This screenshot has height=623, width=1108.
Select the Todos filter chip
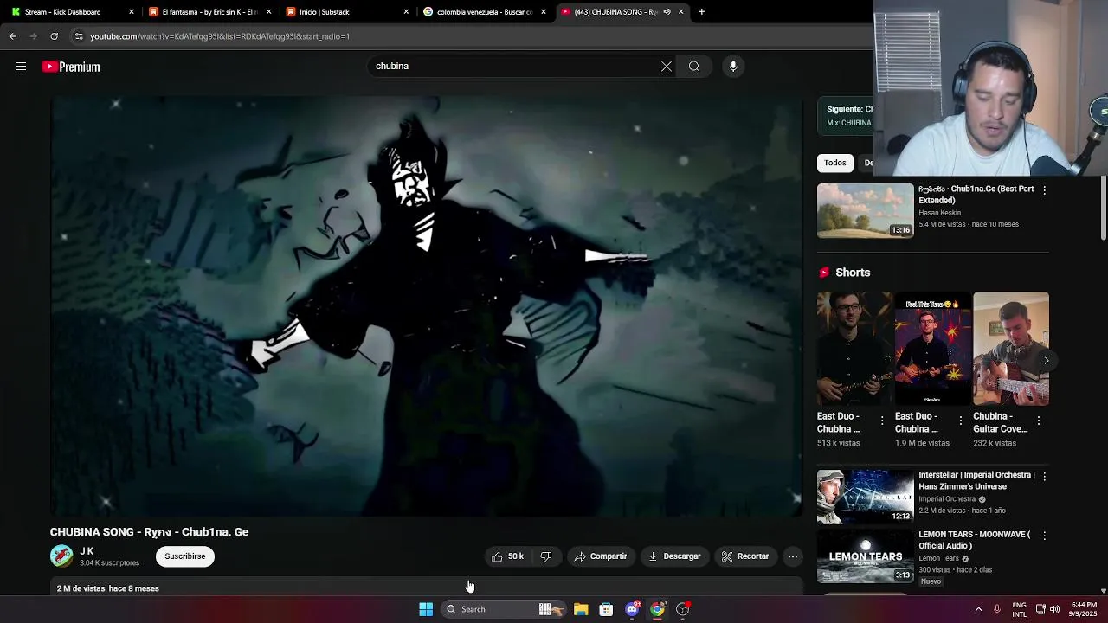pos(835,163)
